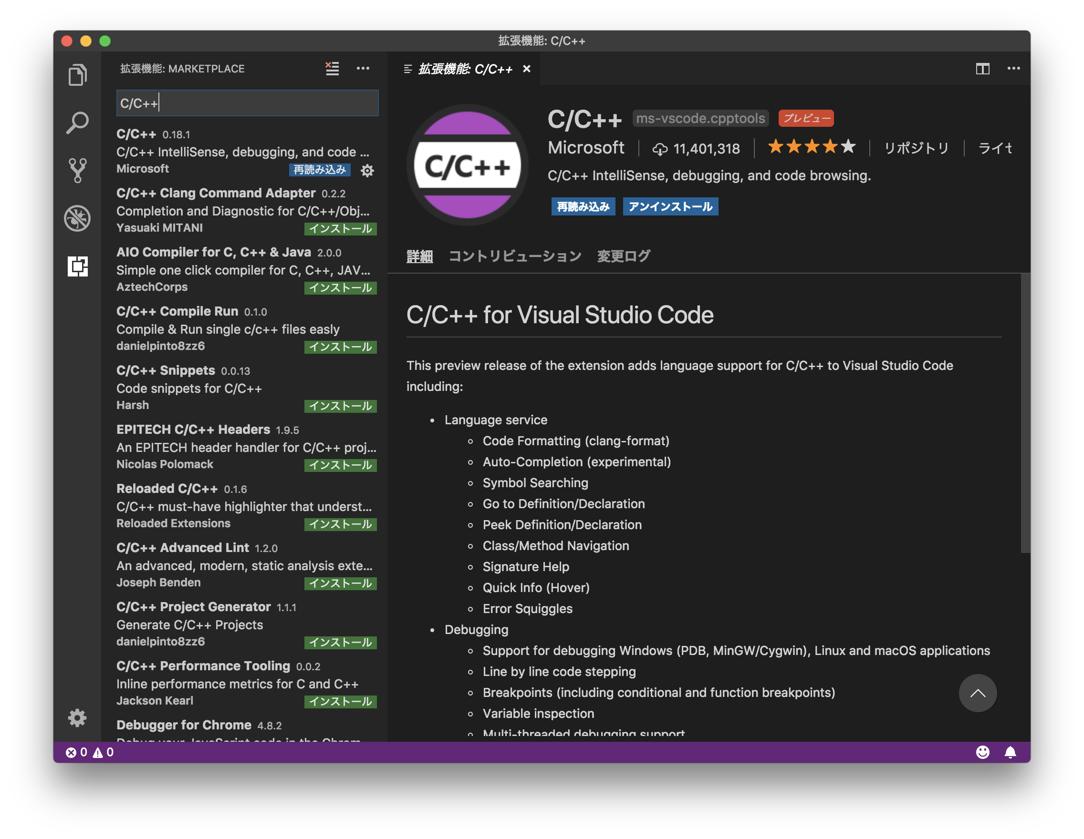The height and width of the screenshot is (839, 1084).
Task: Open C/C++ extension gear settings in list
Action: [367, 171]
